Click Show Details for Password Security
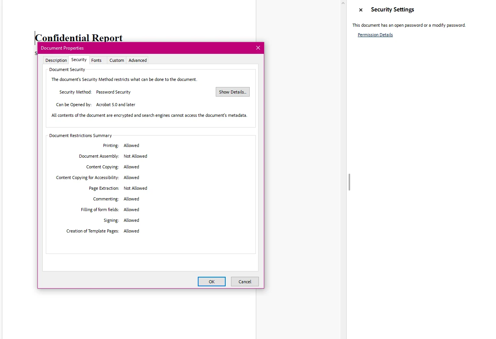The image size is (496, 339). 233,92
